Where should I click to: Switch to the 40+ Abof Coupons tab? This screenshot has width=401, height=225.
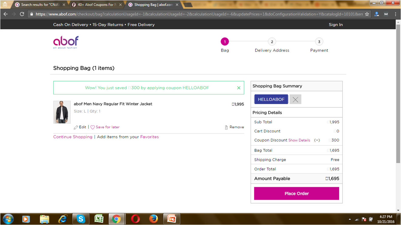click(x=97, y=5)
